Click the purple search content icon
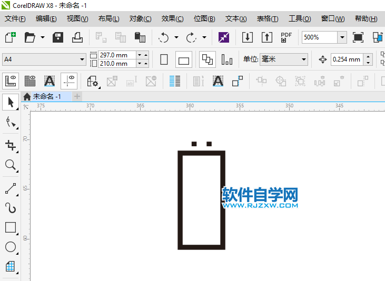This screenshot has width=385, height=281. pos(224,37)
